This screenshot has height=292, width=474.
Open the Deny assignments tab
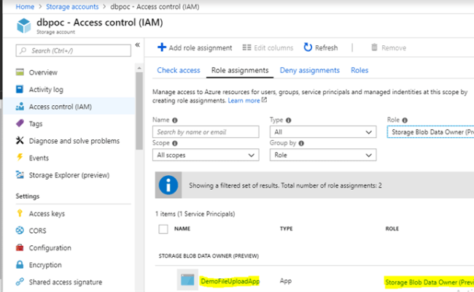(x=309, y=70)
